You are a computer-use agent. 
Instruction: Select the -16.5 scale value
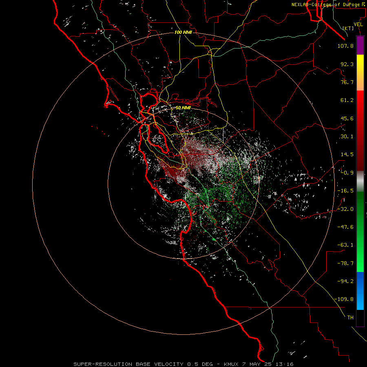click(x=345, y=191)
